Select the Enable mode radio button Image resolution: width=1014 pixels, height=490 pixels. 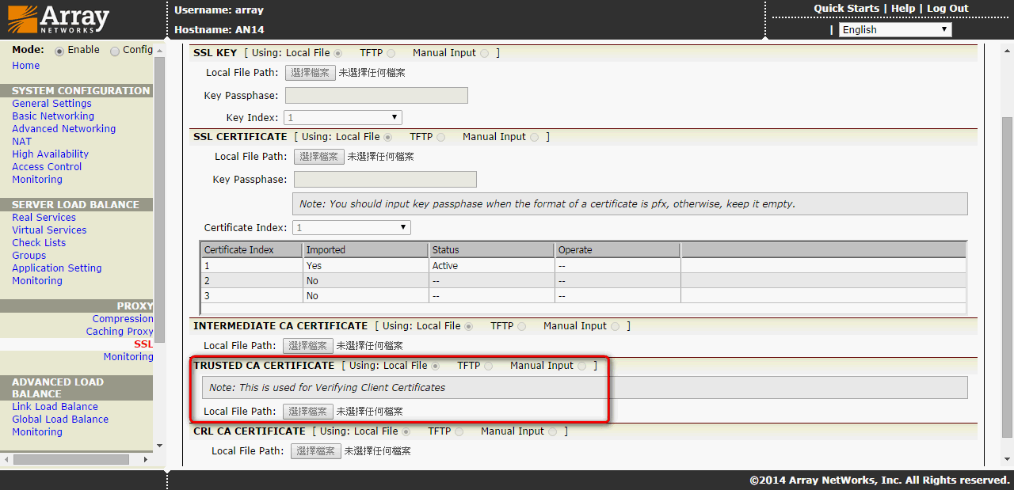pyautogui.click(x=59, y=51)
